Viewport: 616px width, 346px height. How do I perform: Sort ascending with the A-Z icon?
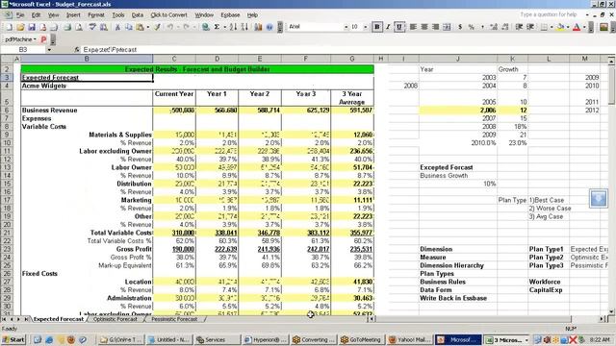(x=233, y=27)
